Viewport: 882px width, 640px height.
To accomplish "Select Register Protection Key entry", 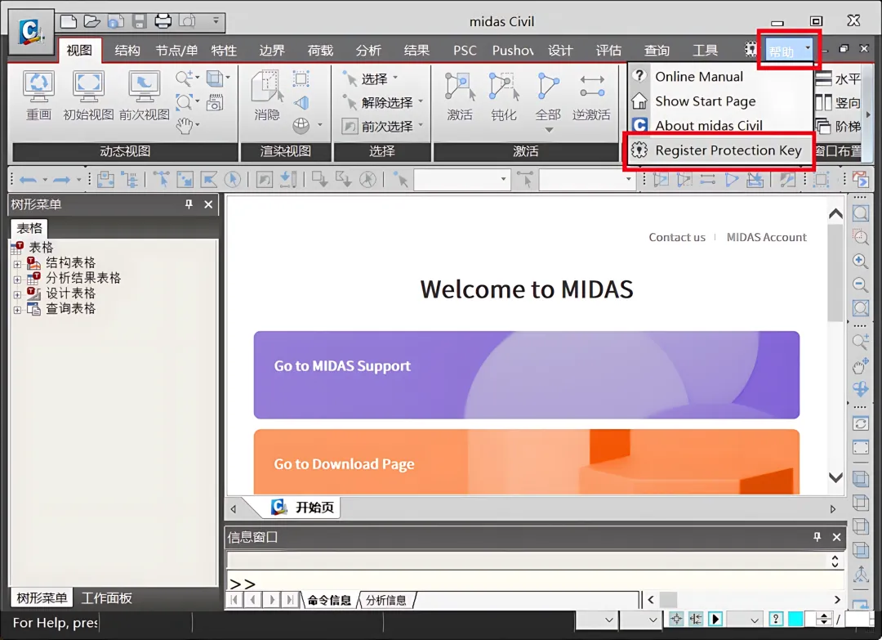I will [719, 150].
